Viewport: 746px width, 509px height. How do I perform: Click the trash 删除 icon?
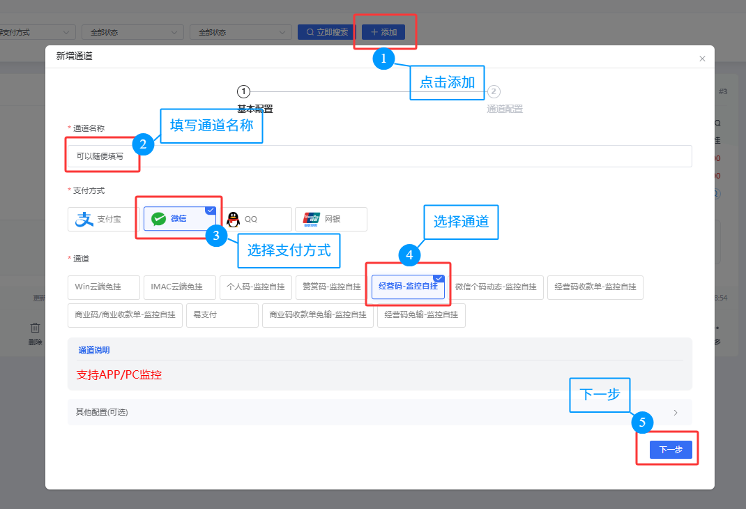35,328
